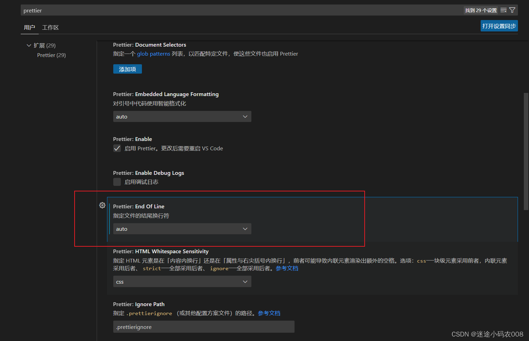Open 参考文档 link under Ignore Path
Image resolution: width=529 pixels, height=341 pixels.
tap(269, 313)
